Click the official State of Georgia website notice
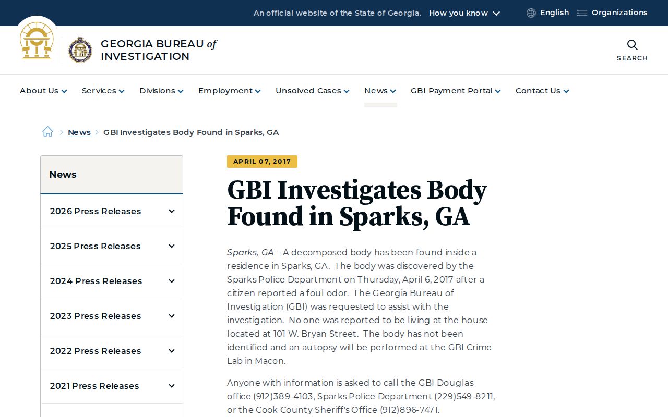This screenshot has height=417, width=668. (338, 13)
